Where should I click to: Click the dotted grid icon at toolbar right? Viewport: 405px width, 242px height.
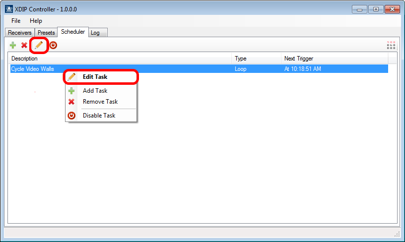pyautogui.click(x=391, y=45)
